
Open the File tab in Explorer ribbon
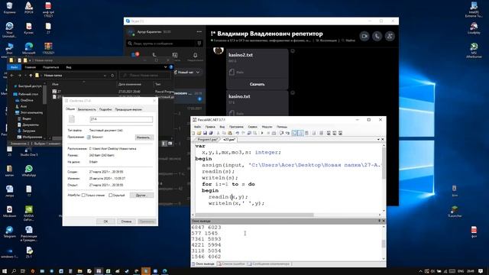[14, 67]
